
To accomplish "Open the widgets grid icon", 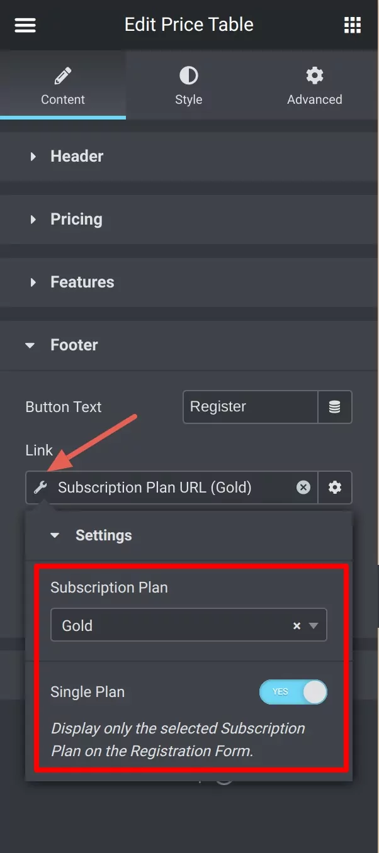I will pos(353,25).
